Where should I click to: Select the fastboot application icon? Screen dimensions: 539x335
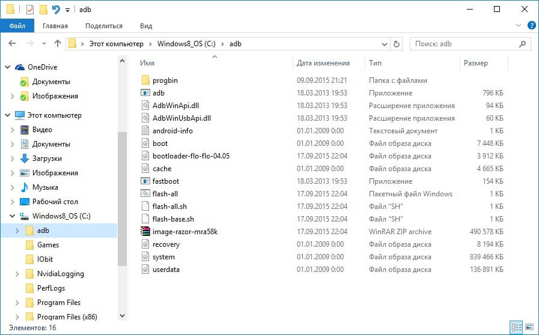[x=145, y=181]
